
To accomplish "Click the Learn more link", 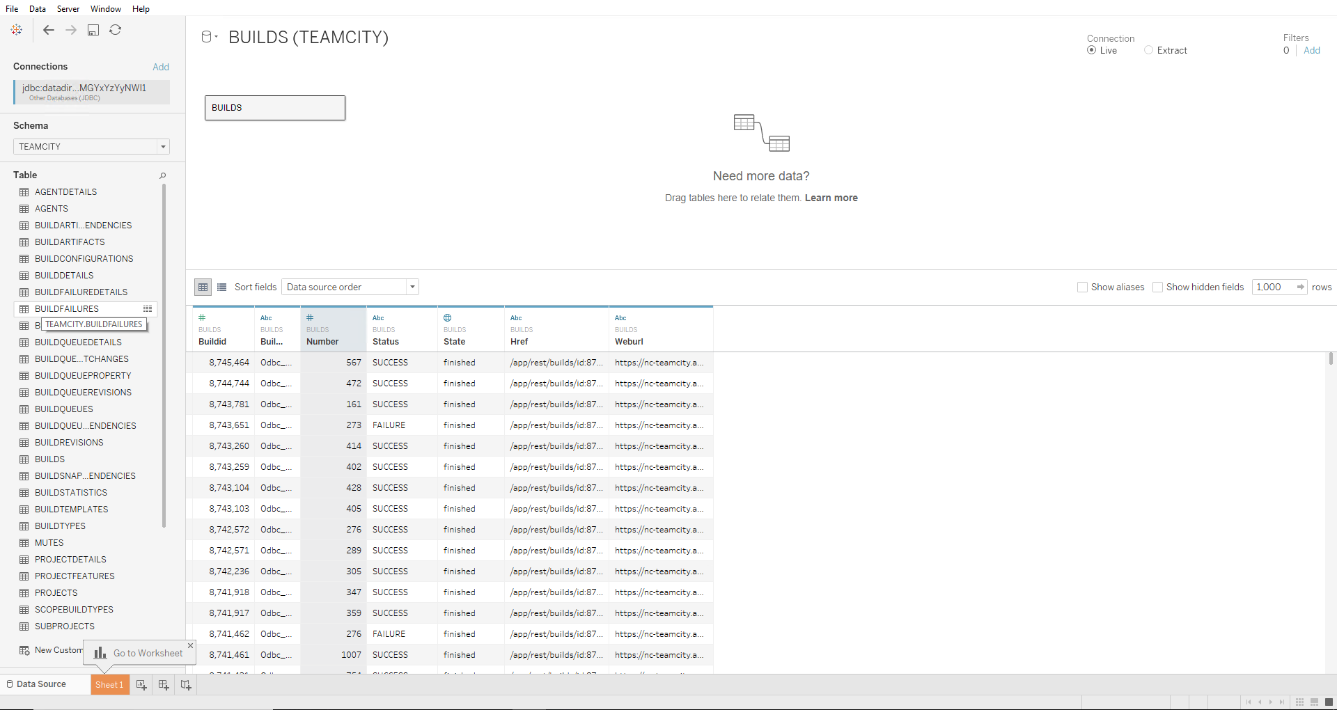I will [x=831, y=198].
